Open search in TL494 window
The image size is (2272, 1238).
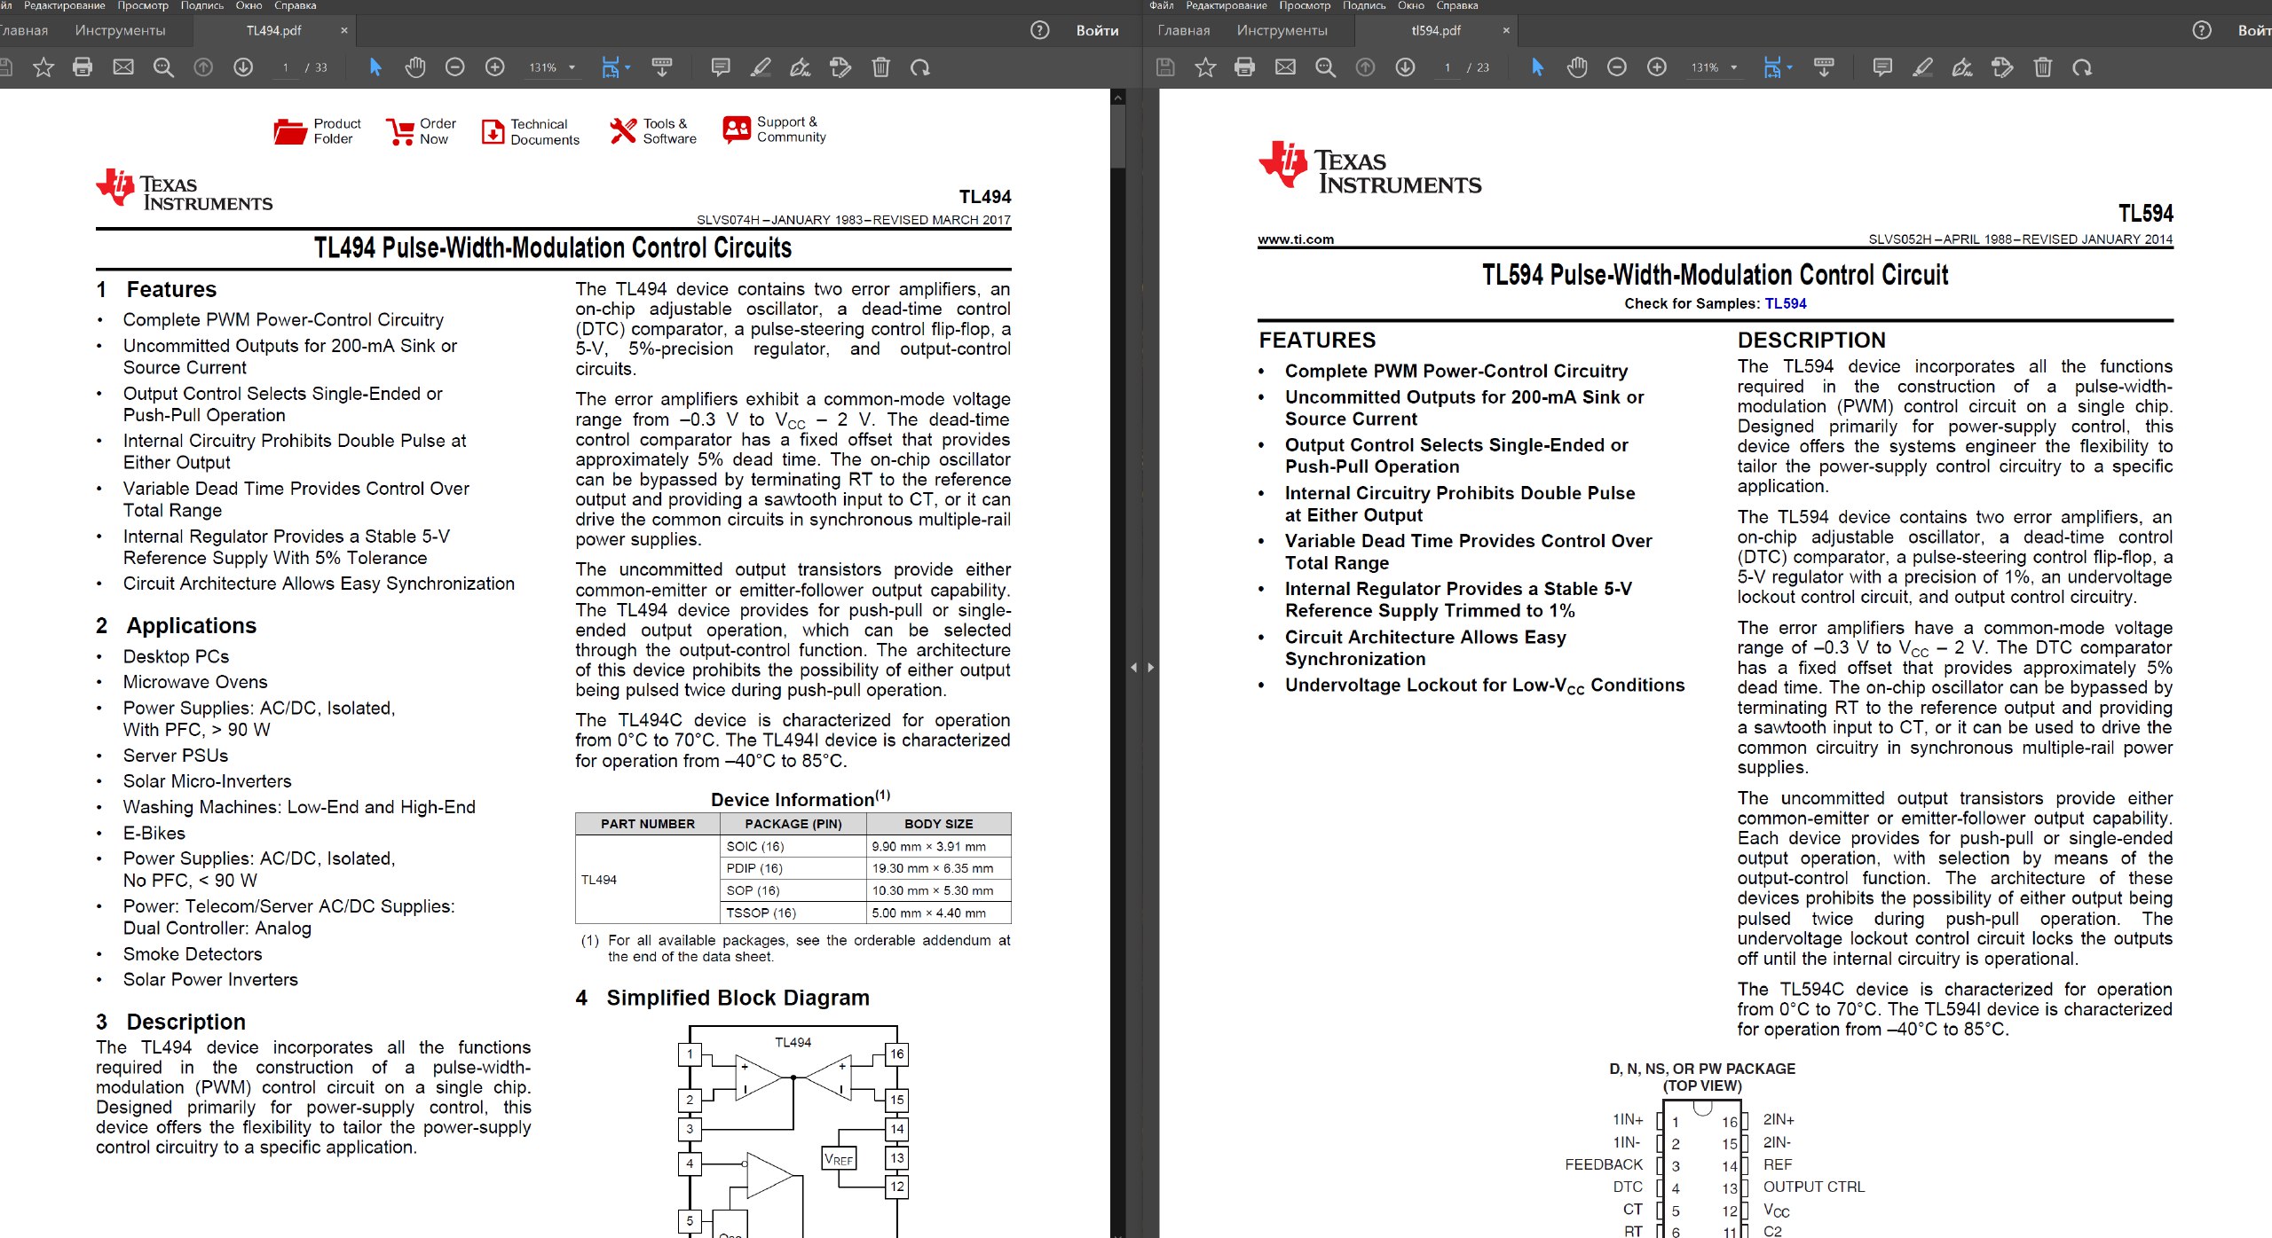coord(163,67)
